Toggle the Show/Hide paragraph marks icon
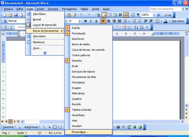189x137 pixels. [x=138, y=15]
